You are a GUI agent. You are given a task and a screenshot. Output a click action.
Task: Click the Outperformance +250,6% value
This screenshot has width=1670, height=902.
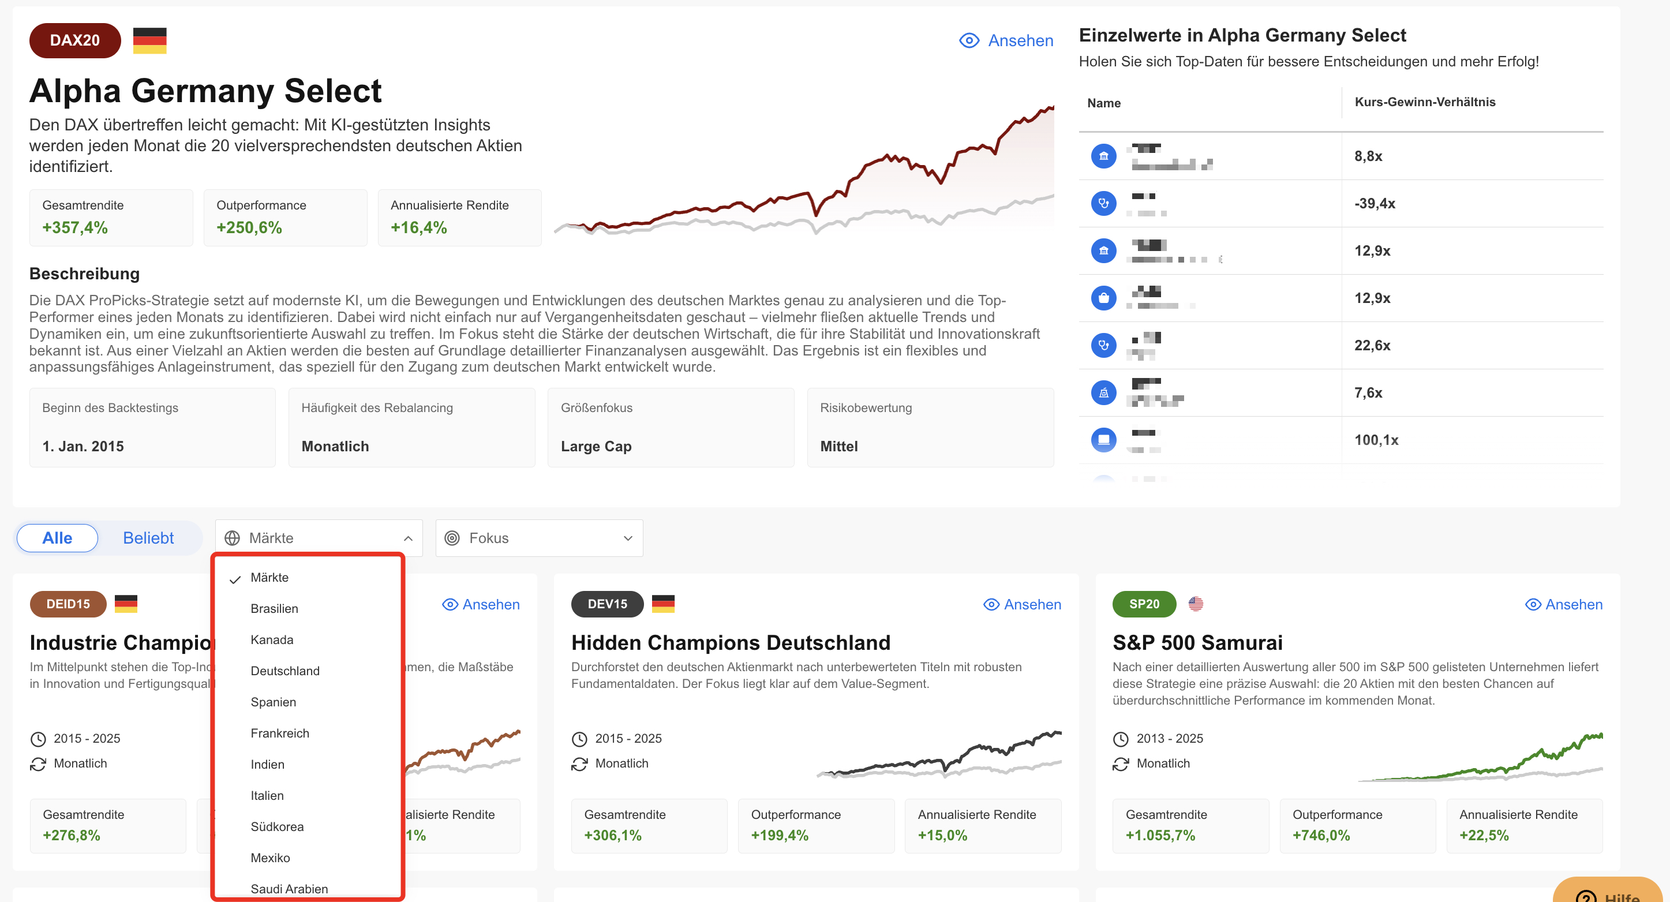249,229
